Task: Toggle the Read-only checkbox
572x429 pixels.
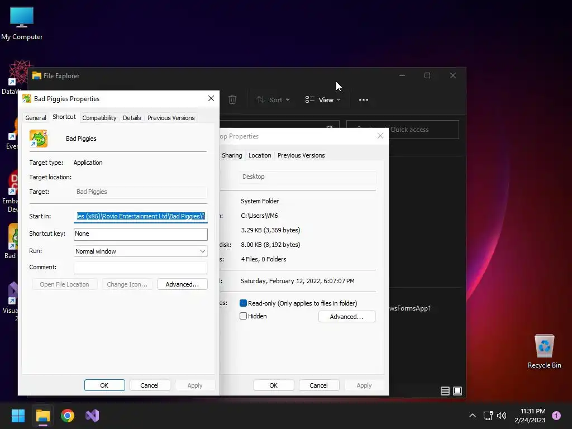Action: pyautogui.click(x=244, y=303)
